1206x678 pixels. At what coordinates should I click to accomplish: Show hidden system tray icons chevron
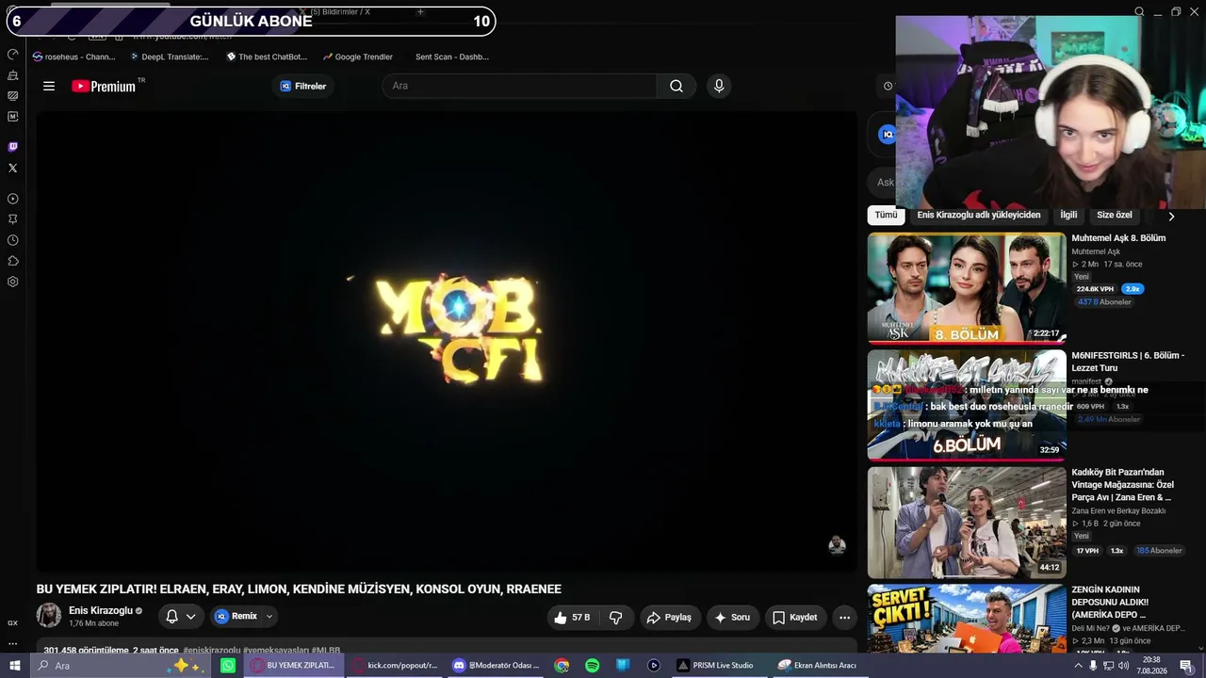[x=1078, y=666]
